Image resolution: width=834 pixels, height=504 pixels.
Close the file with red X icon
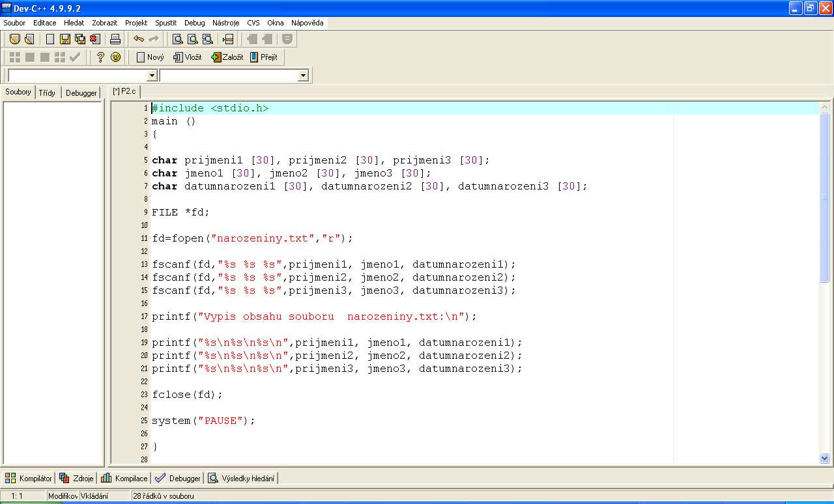[94, 39]
